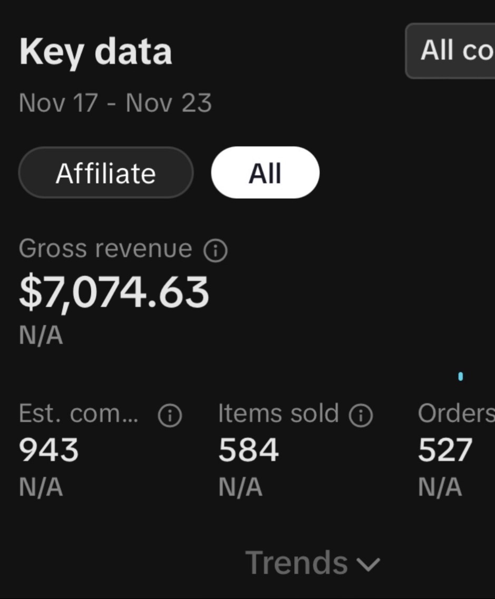Image resolution: width=495 pixels, height=599 pixels.
Task: Click the Items sold metric label
Action: 278,414
